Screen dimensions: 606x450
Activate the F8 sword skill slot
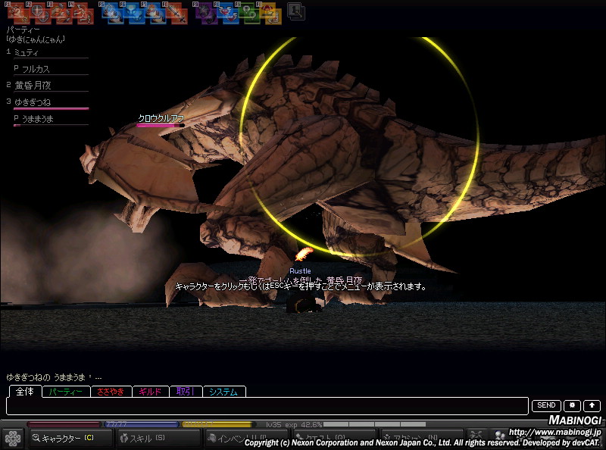coord(177,13)
